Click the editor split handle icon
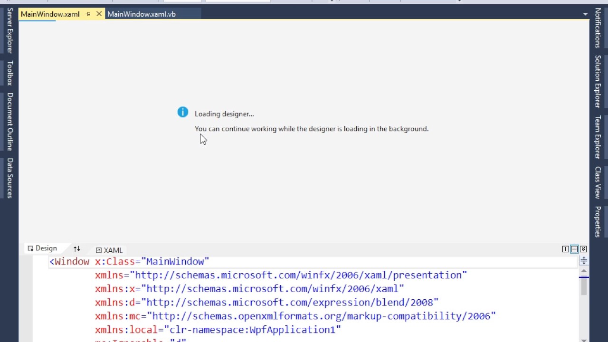 coord(584,260)
